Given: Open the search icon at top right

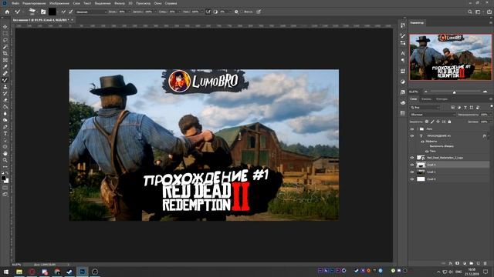Looking at the screenshot, I should coord(470,12).
